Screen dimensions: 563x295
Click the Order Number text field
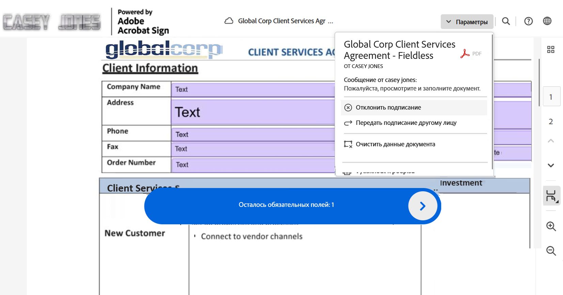click(253, 165)
